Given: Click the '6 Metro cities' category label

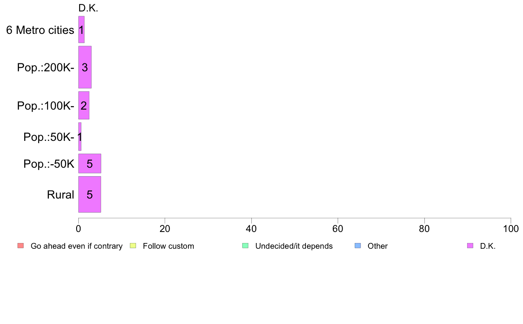Looking at the screenshot, I should (40, 30).
